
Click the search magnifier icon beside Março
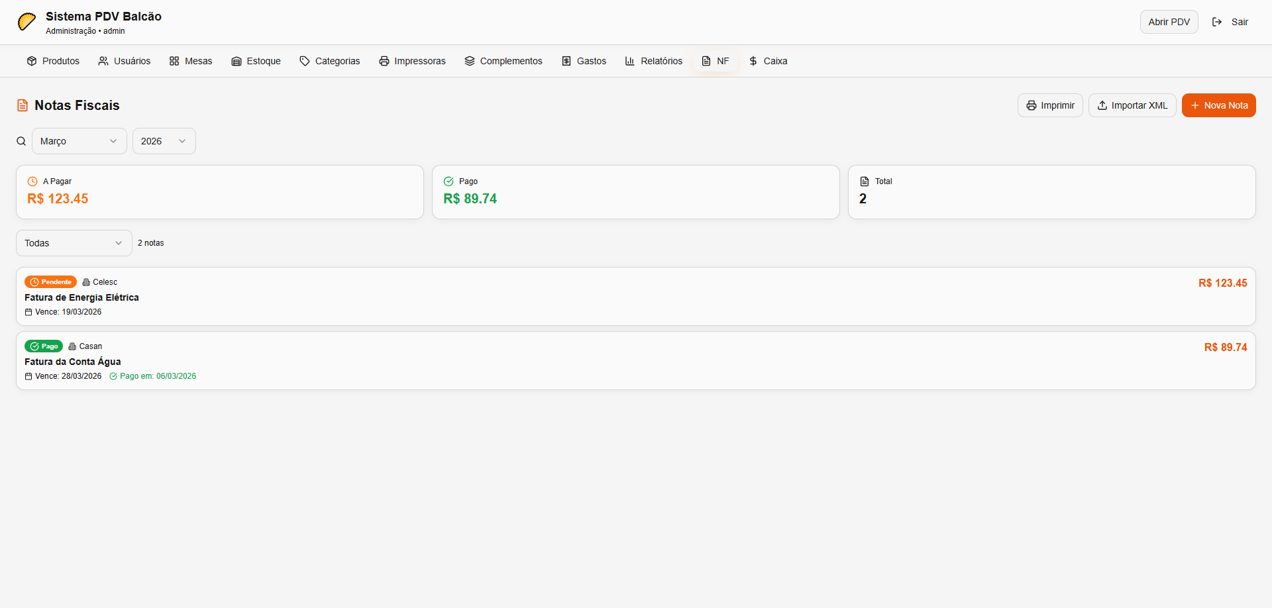click(21, 141)
